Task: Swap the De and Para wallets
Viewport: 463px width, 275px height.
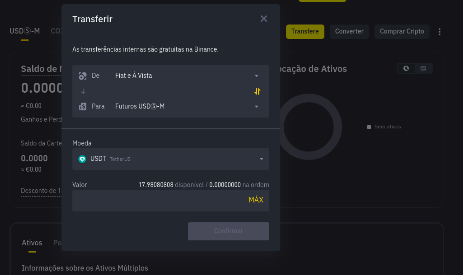Action: pyautogui.click(x=257, y=91)
